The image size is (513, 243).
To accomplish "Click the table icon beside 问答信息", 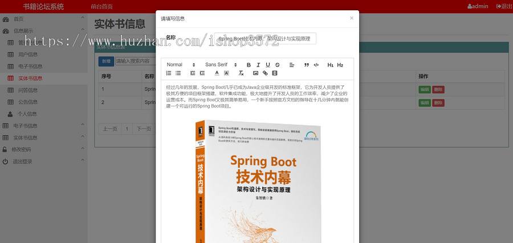I will [x=10, y=90].
